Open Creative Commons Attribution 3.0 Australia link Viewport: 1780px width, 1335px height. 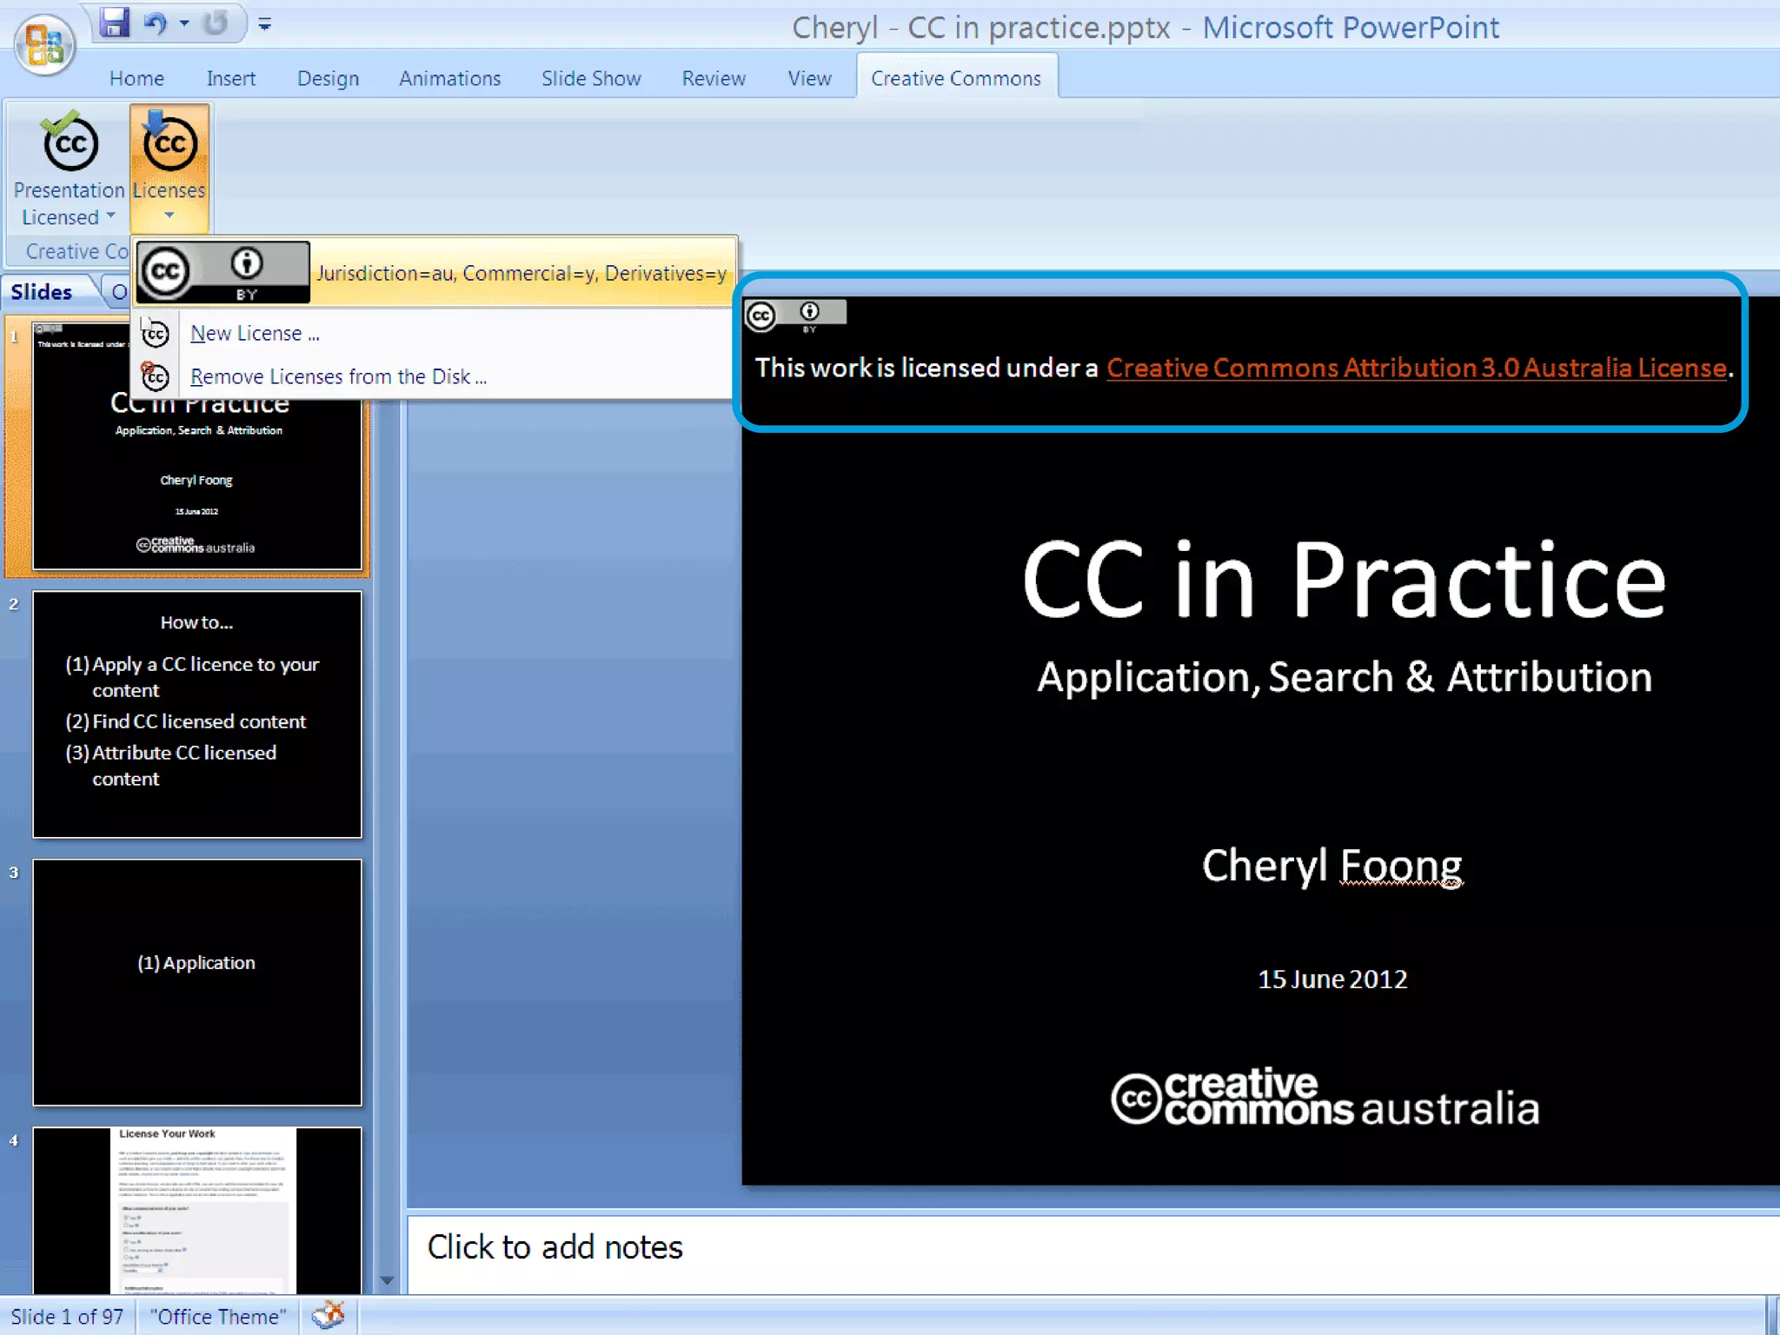click(1416, 369)
